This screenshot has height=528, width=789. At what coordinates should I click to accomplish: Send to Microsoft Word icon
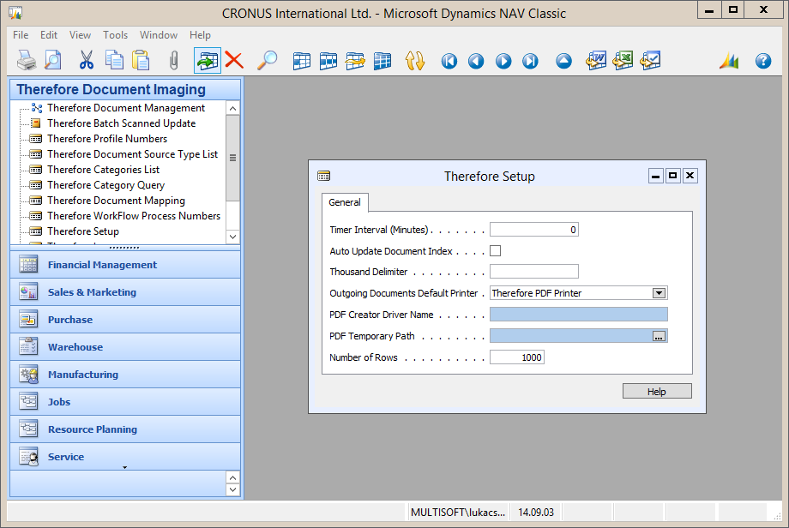(596, 61)
